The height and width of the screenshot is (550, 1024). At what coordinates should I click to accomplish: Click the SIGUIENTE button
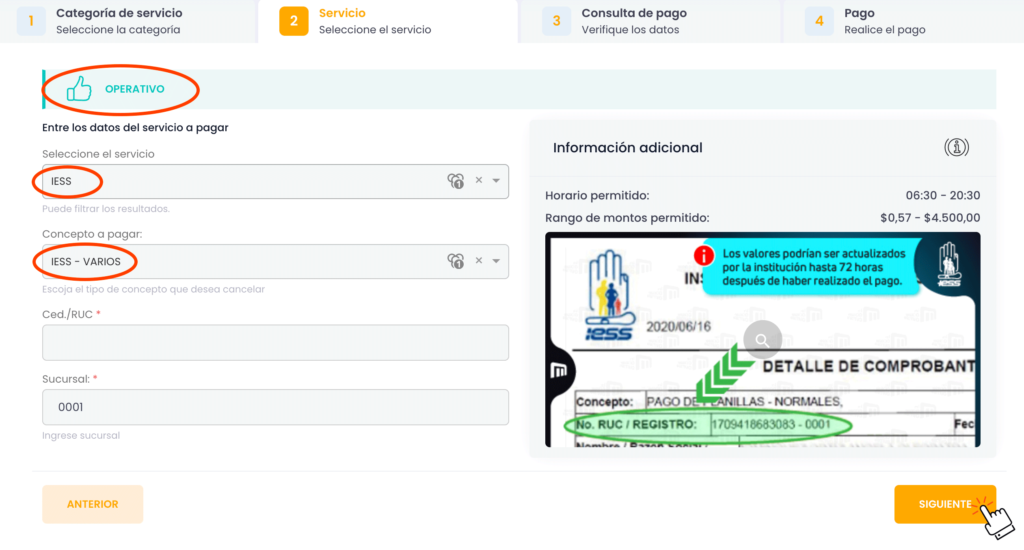click(x=945, y=504)
